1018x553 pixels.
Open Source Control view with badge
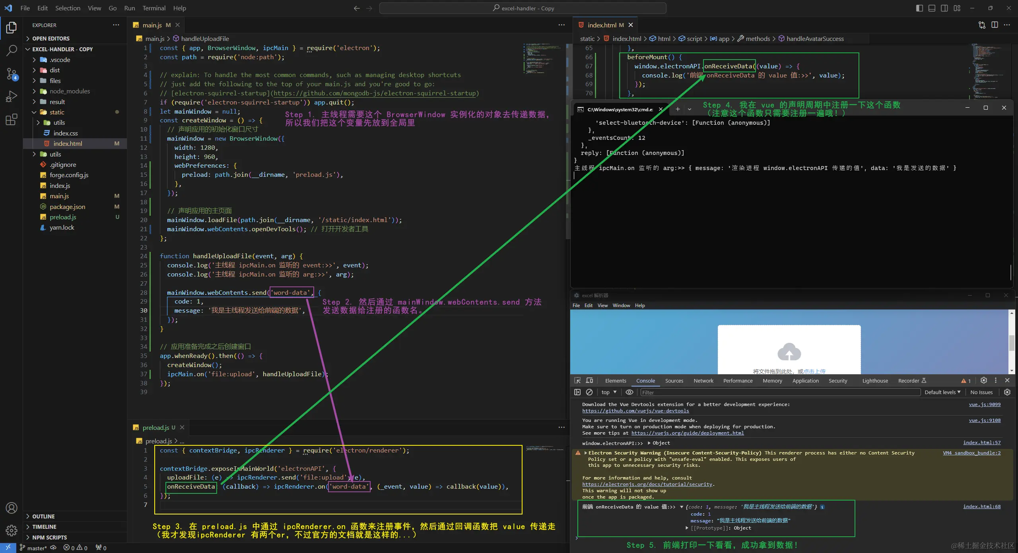[12, 73]
